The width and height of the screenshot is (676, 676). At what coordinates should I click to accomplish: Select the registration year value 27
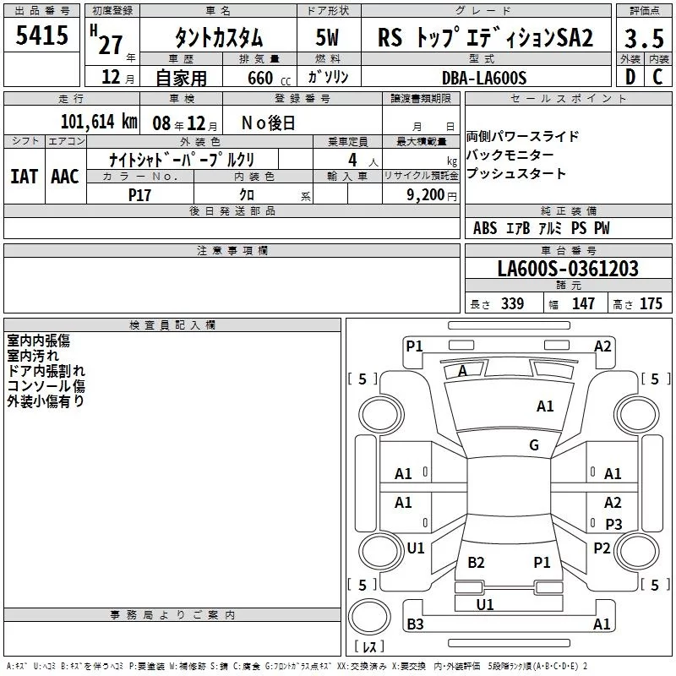click(x=111, y=46)
